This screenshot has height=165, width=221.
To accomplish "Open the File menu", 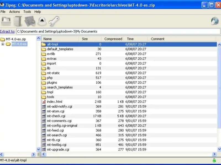I will tap(3, 12).
